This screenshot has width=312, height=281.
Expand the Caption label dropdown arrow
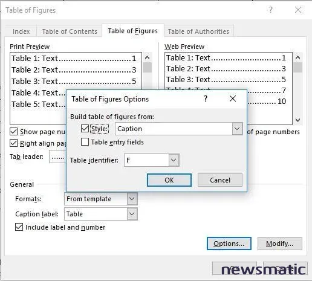[x=132, y=214]
